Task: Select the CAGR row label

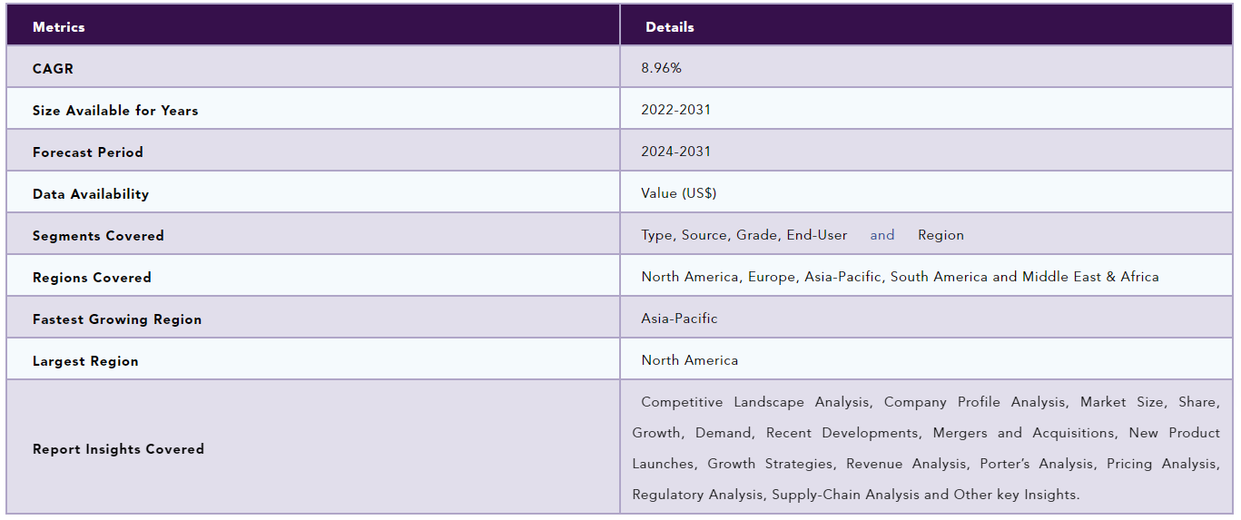Action: (53, 69)
